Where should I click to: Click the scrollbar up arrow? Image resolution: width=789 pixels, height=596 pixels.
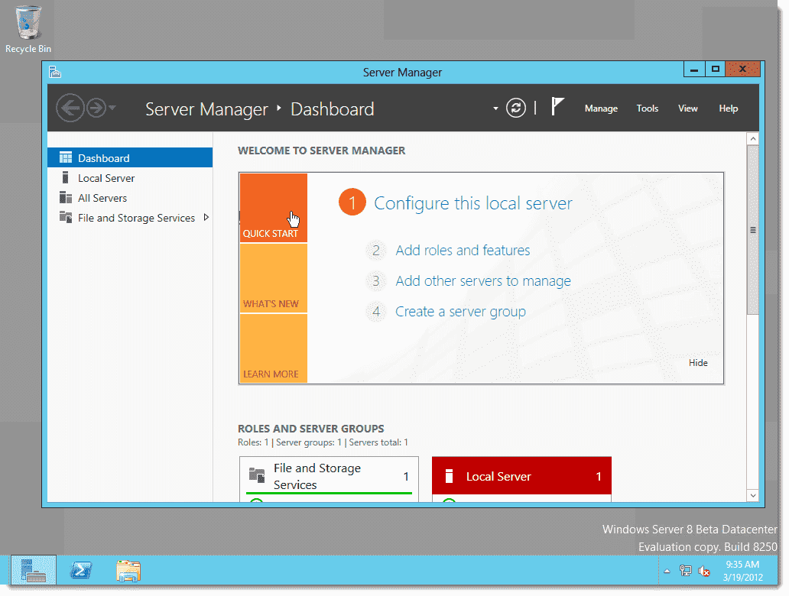[753, 139]
